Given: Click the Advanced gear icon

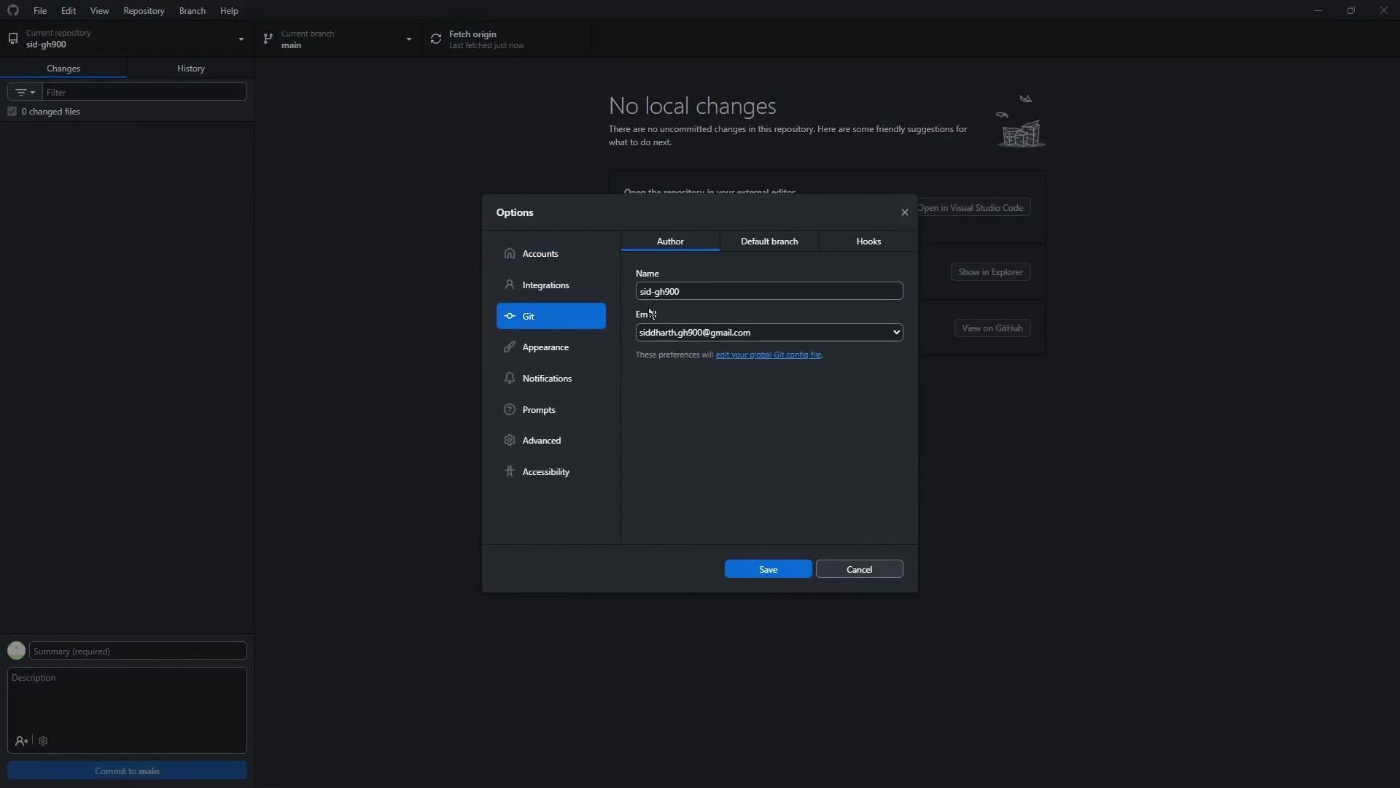Looking at the screenshot, I should point(510,440).
